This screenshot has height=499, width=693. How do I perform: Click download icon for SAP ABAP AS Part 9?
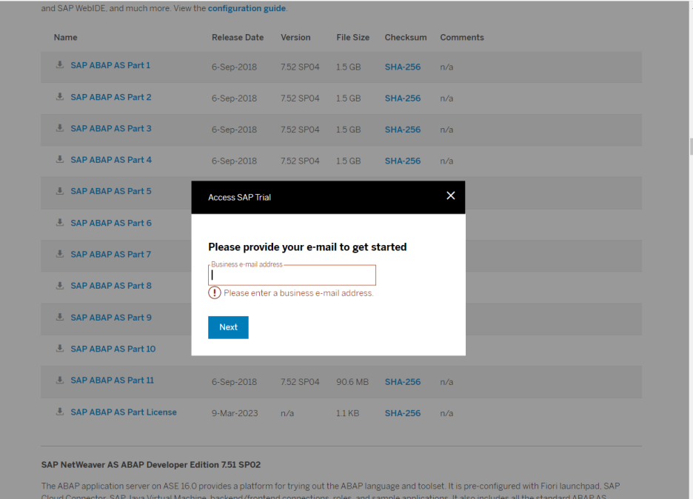point(60,318)
